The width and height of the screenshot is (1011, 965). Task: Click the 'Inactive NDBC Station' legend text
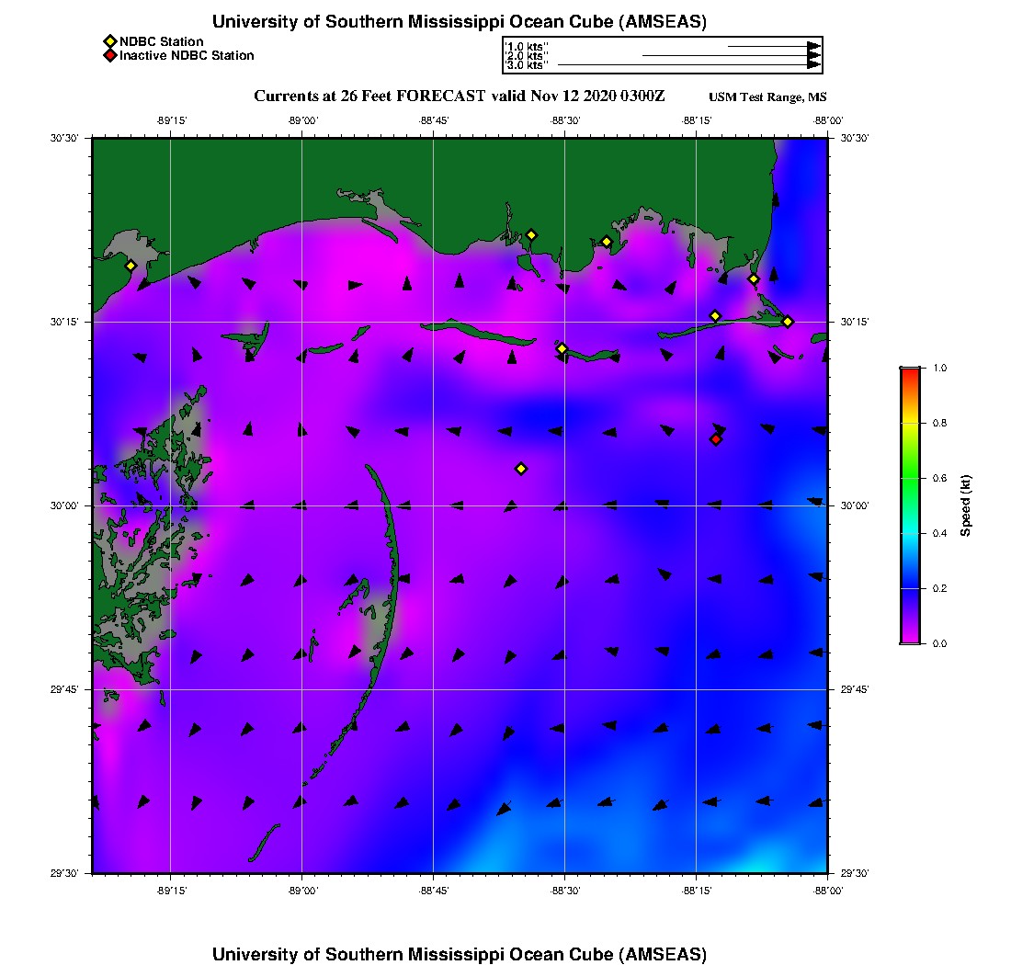[187, 55]
